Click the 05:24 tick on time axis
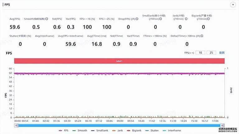Image resolution: width=239 pixels, height=134 pixels. [78, 121]
